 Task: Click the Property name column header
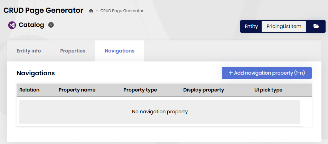click(77, 90)
